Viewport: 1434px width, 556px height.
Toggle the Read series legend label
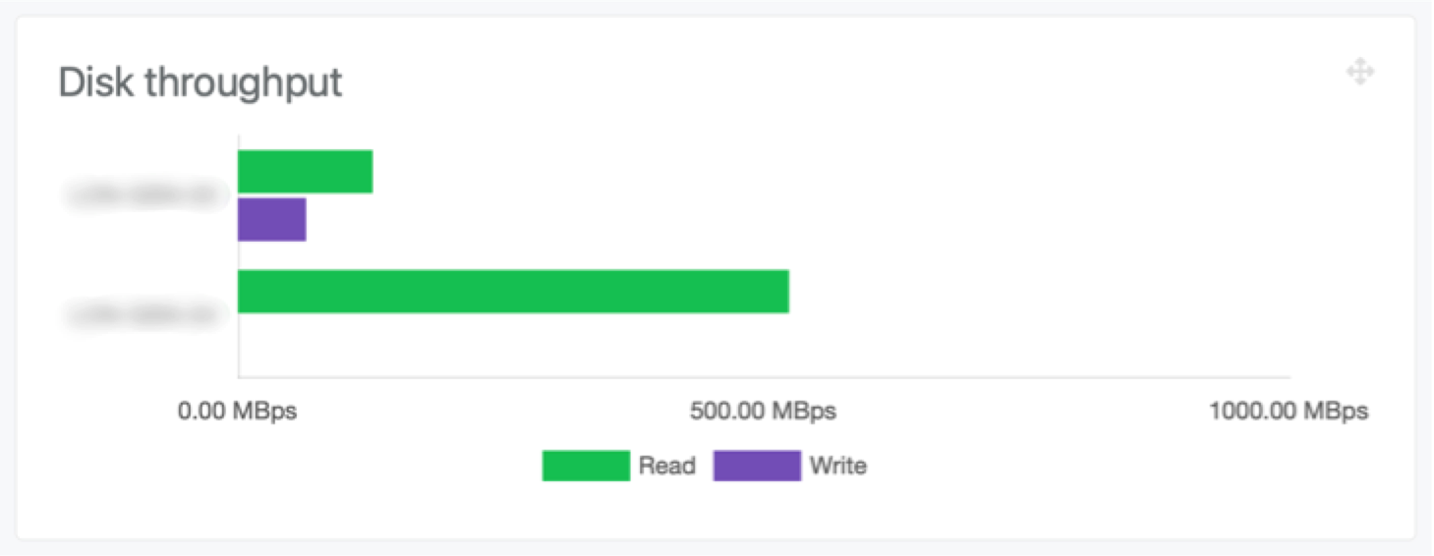tap(666, 466)
